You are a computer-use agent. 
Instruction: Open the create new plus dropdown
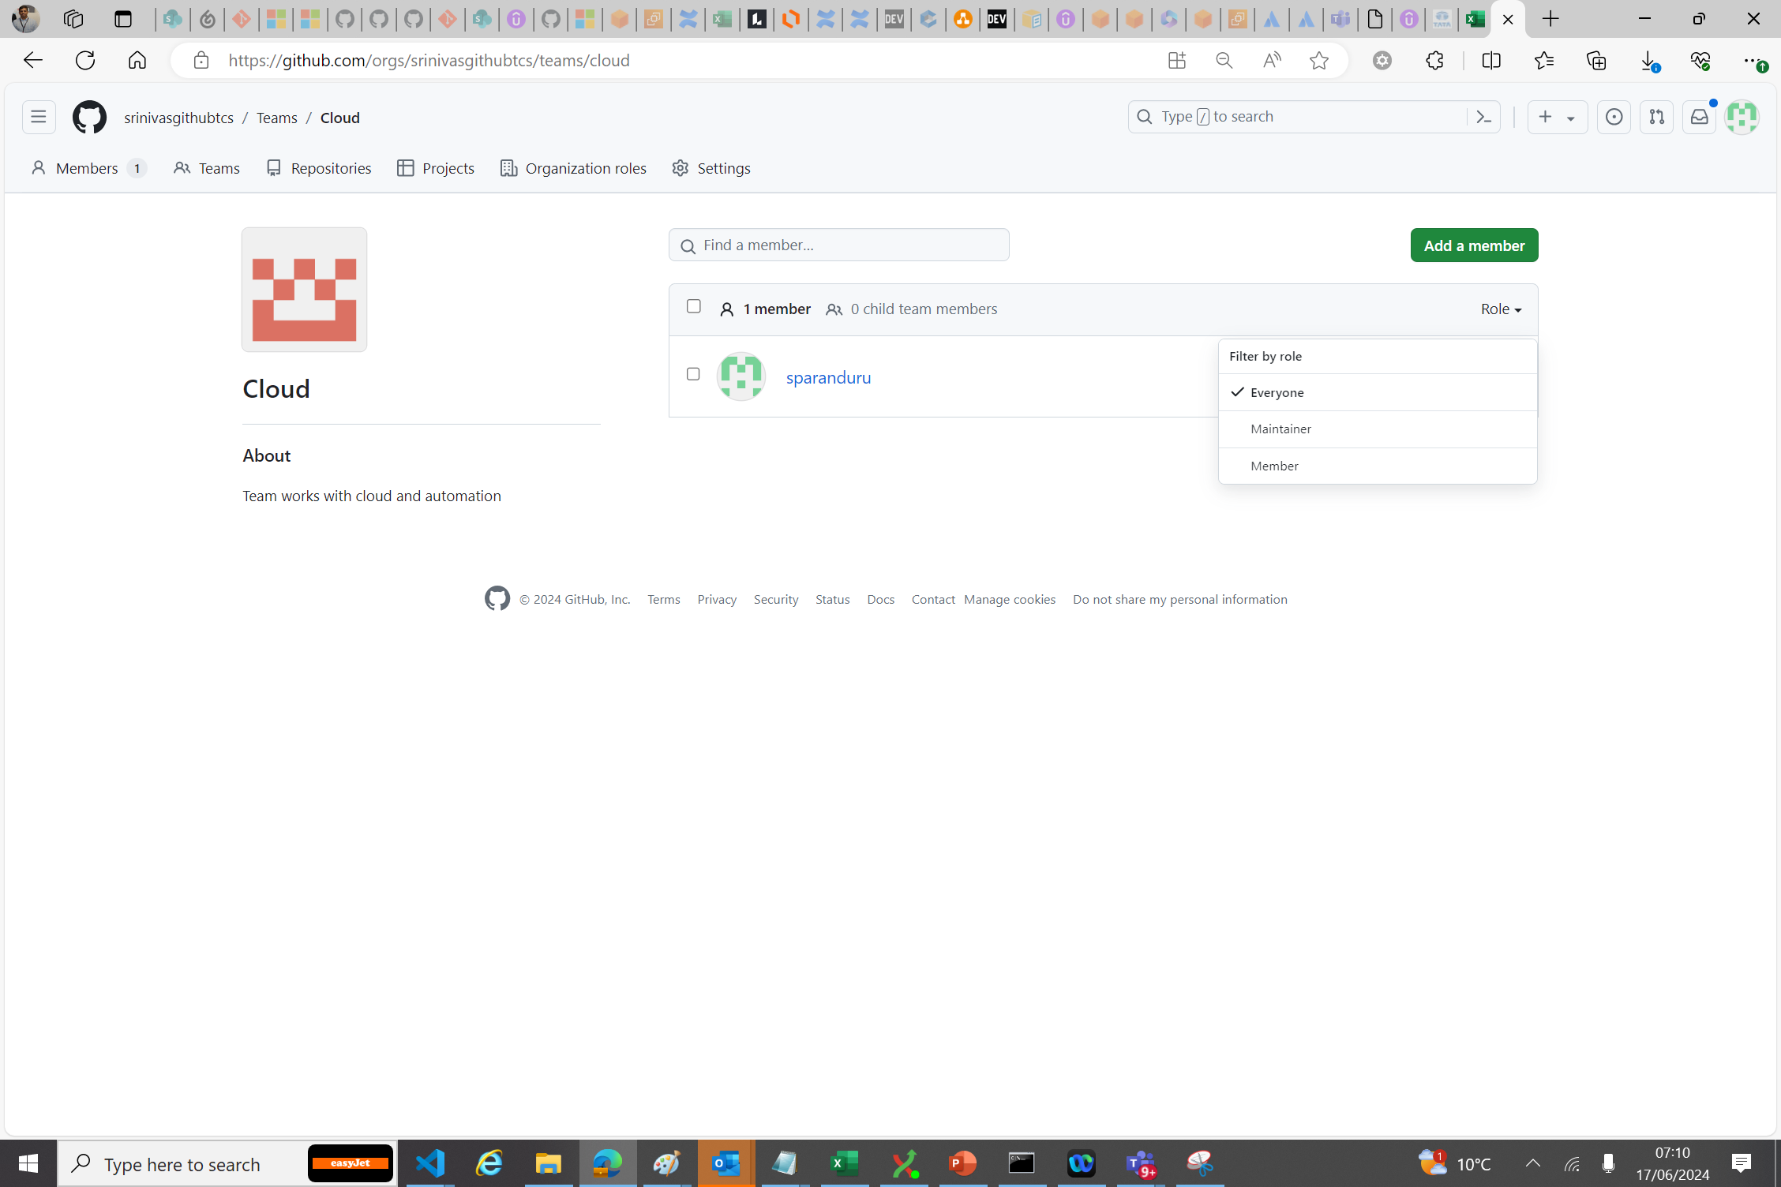pyautogui.click(x=1556, y=117)
